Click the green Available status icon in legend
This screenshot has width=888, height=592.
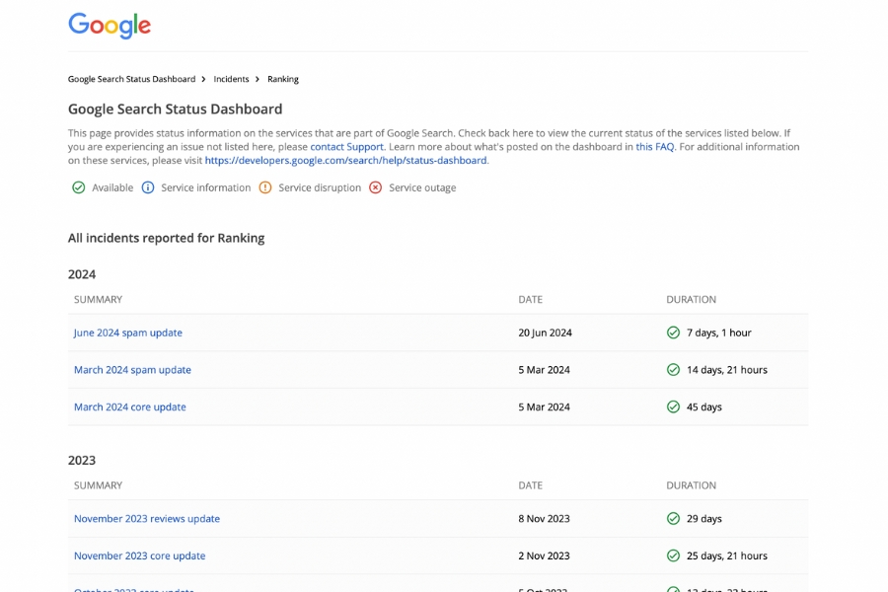pyautogui.click(x=78, y=187)
